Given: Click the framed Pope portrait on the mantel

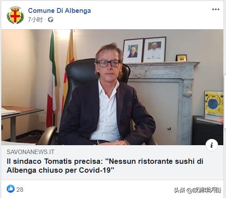Looking at the screenshot, I should [x=155, y=49].
